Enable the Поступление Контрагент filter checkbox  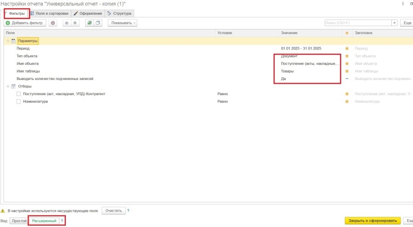pyautogui.click(x=19, y=94)
